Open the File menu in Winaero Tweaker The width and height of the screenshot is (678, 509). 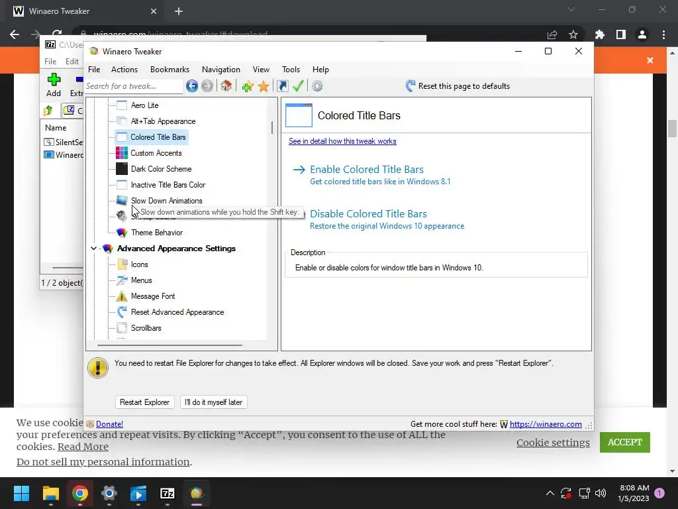94,69
